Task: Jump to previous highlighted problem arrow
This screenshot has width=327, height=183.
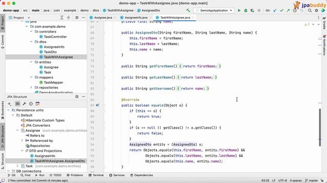Action: click(x=313, y=24)
